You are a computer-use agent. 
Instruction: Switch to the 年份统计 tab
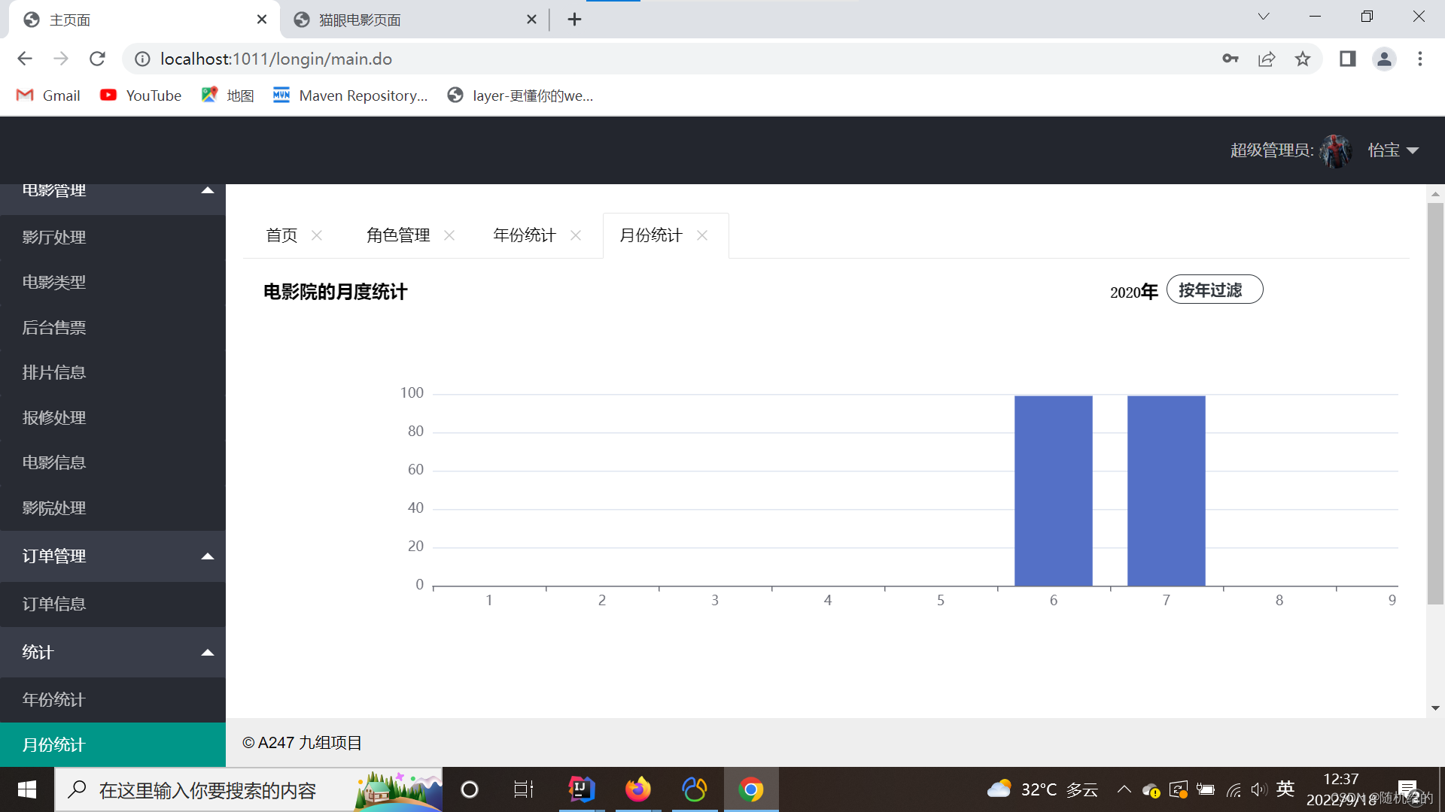click(x=525, y=235)
